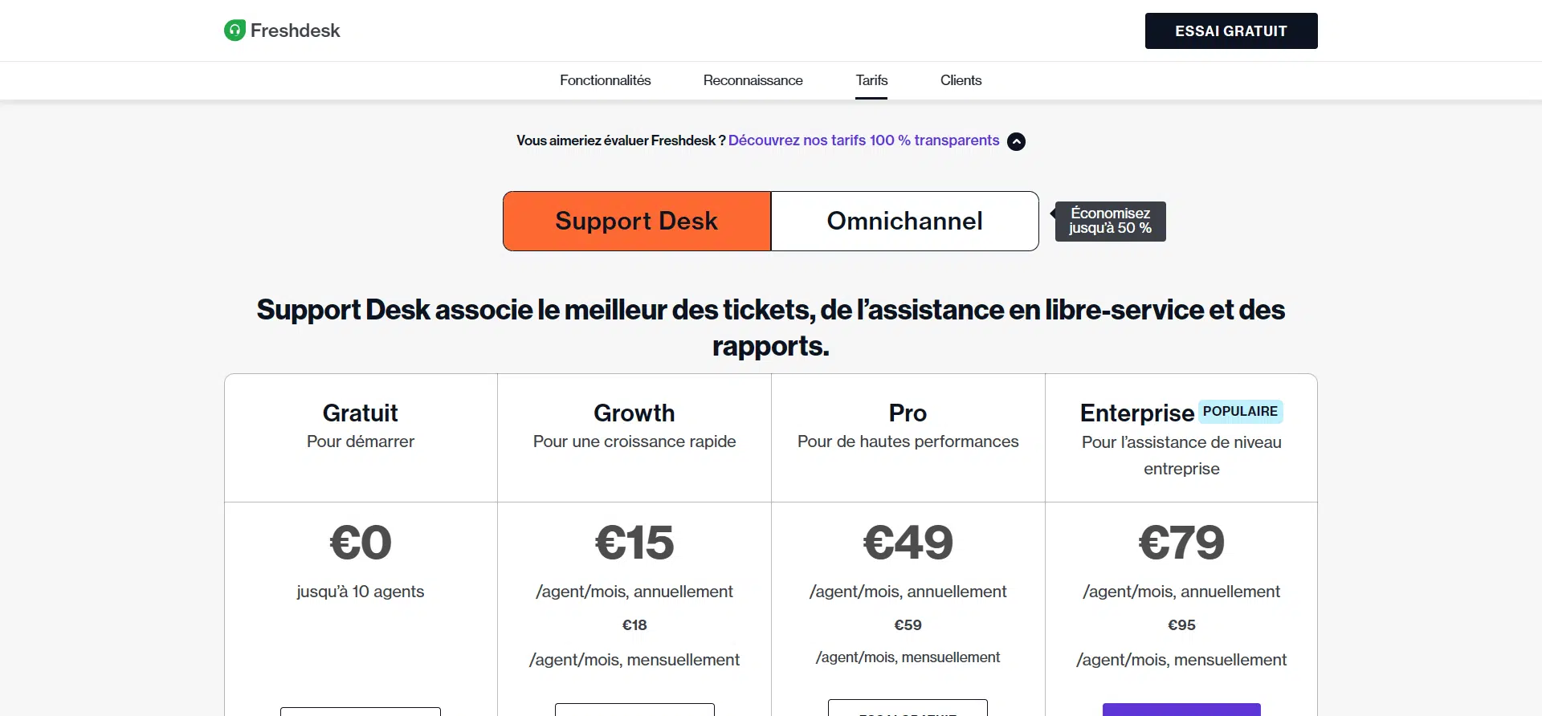
Task: Select the Gratuit plan heading
Action: (360, 413)
